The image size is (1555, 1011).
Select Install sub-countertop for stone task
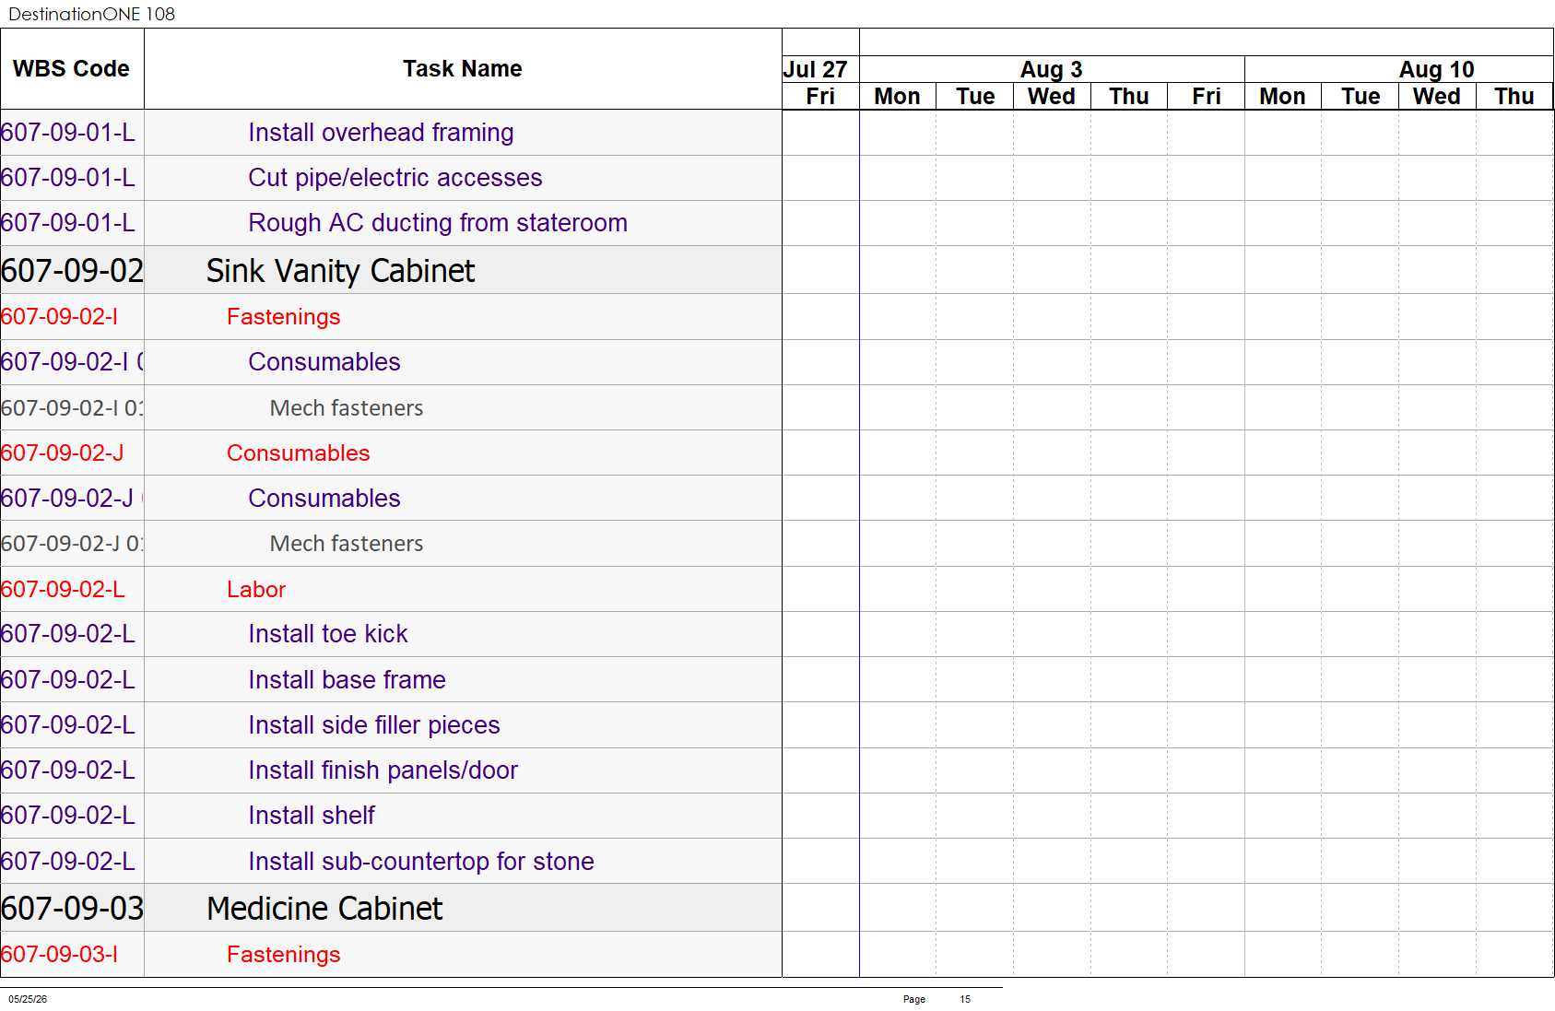[420, 862]
